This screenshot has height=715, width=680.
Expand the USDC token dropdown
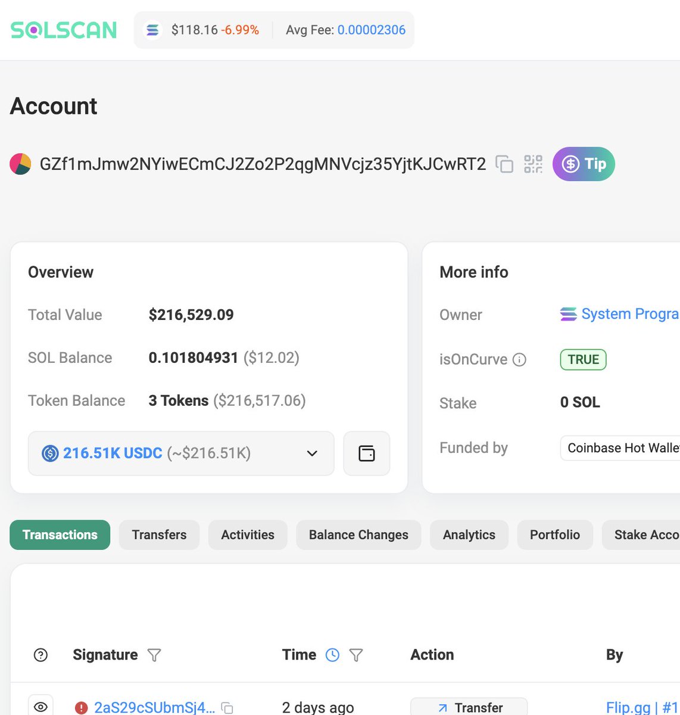tap(181, 453)
